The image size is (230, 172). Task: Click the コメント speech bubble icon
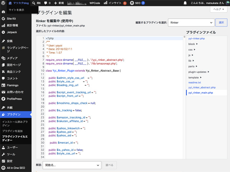pyautogui.click(x=3, y=78)
